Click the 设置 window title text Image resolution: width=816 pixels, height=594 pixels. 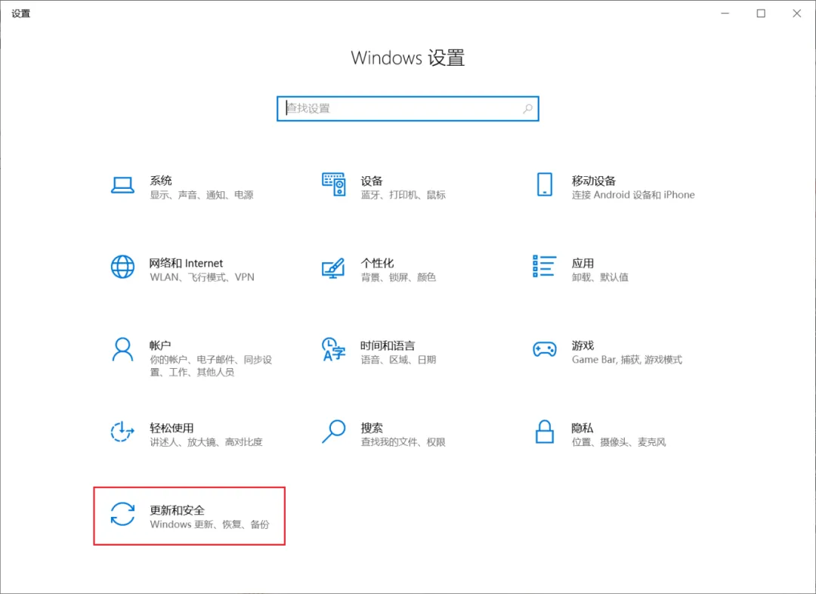coord(21,14)
